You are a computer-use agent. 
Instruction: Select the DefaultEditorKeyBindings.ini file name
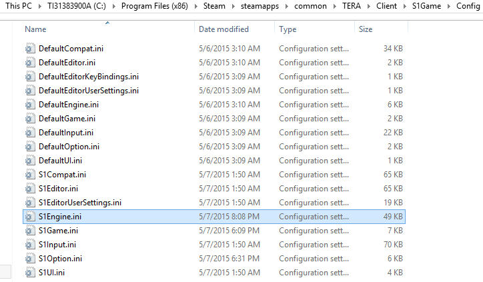click(x=89, y=77)
